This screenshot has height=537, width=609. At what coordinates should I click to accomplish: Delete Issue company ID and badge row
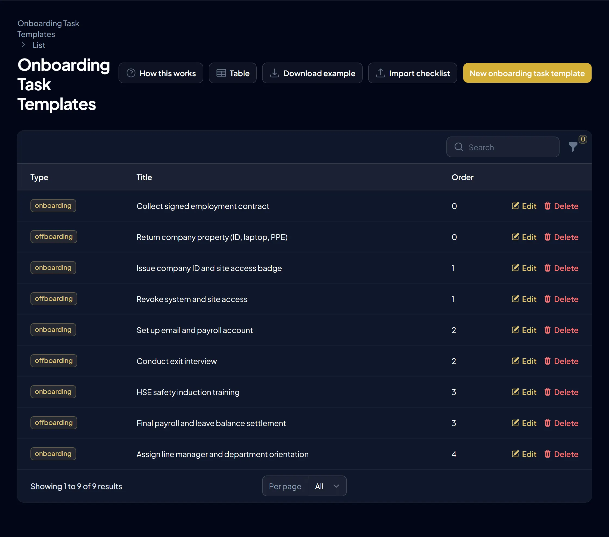(561, 268)
